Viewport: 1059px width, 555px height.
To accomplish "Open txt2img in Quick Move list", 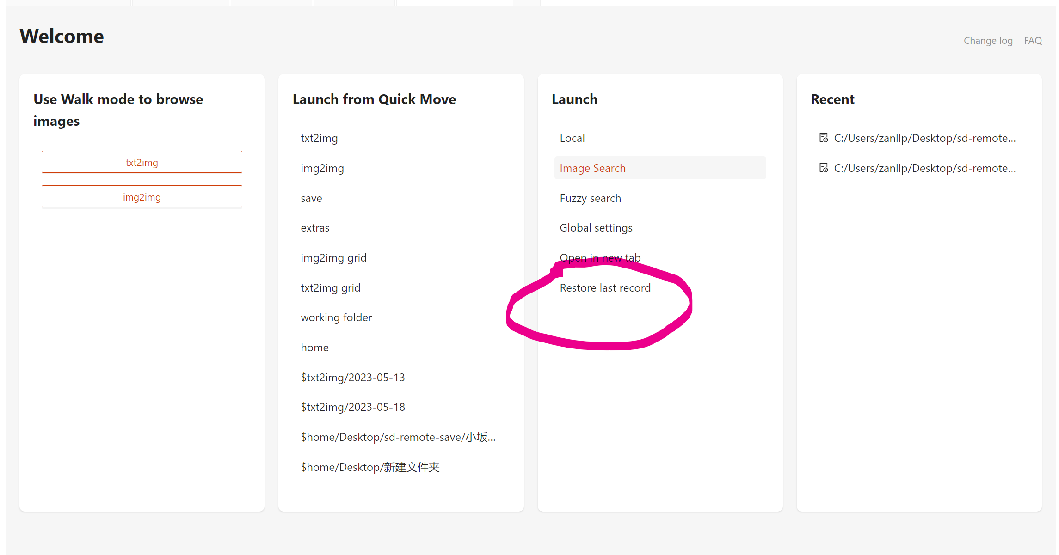I will click(319, 138).
